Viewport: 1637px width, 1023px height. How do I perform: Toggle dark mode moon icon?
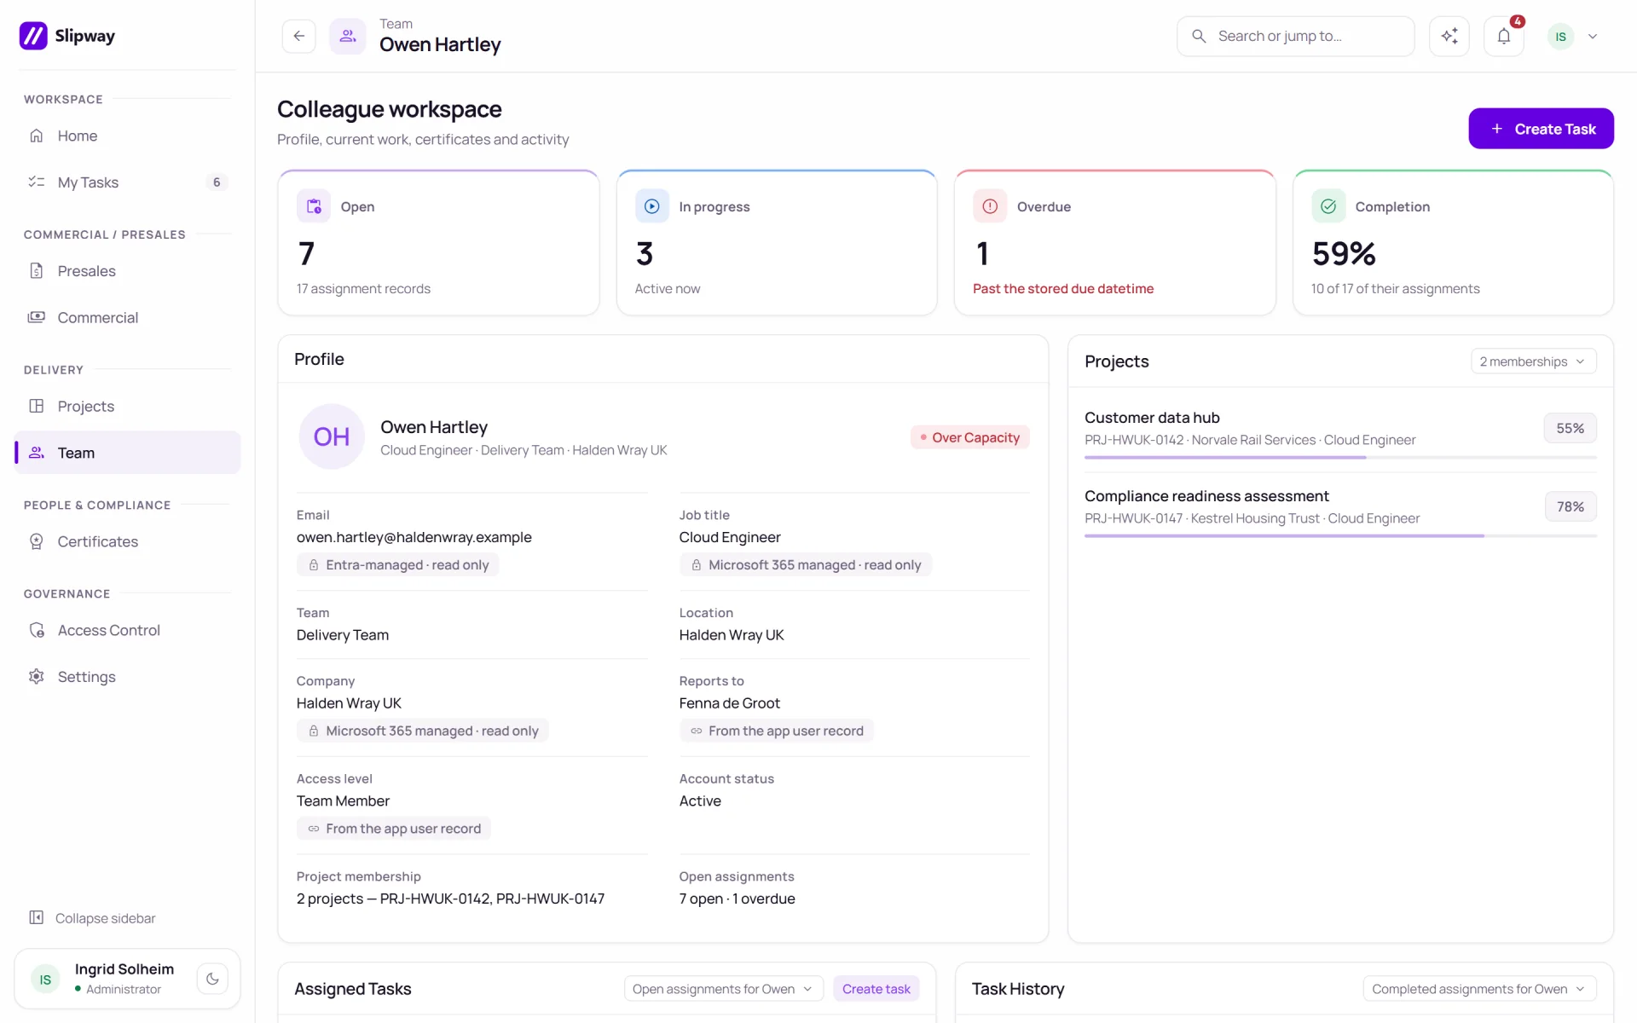[212, 979]
